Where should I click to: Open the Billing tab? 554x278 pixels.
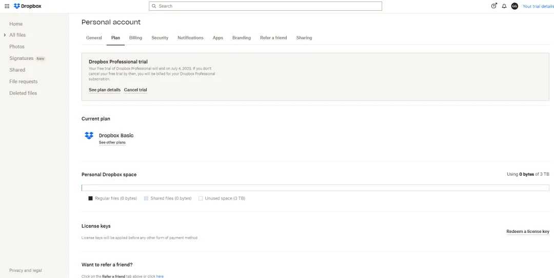(x=135, y=38)
